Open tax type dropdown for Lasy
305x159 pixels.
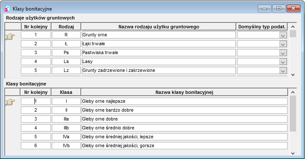(283, 62)
